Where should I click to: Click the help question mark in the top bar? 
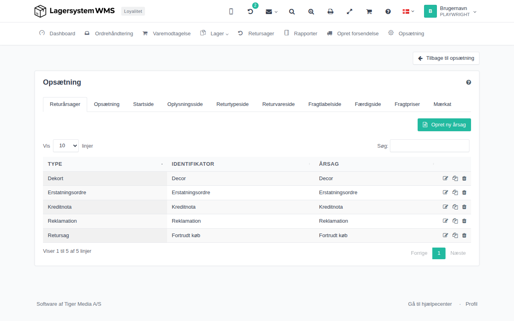(x=388, y=12)
